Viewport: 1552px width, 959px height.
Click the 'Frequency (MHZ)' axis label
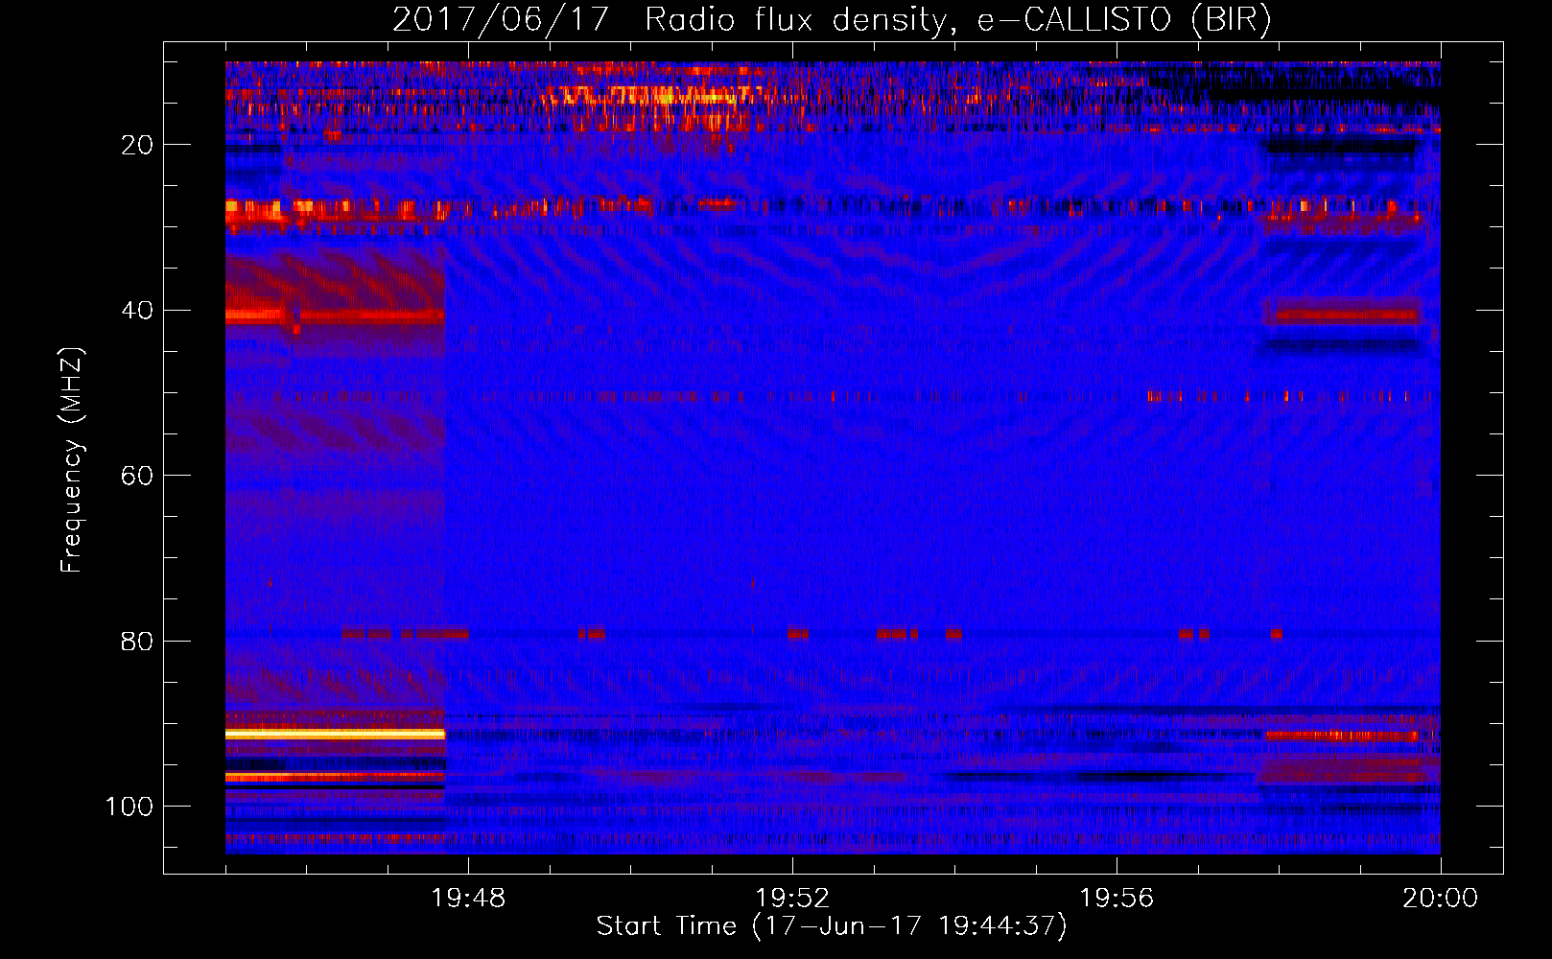coord(72,459)
